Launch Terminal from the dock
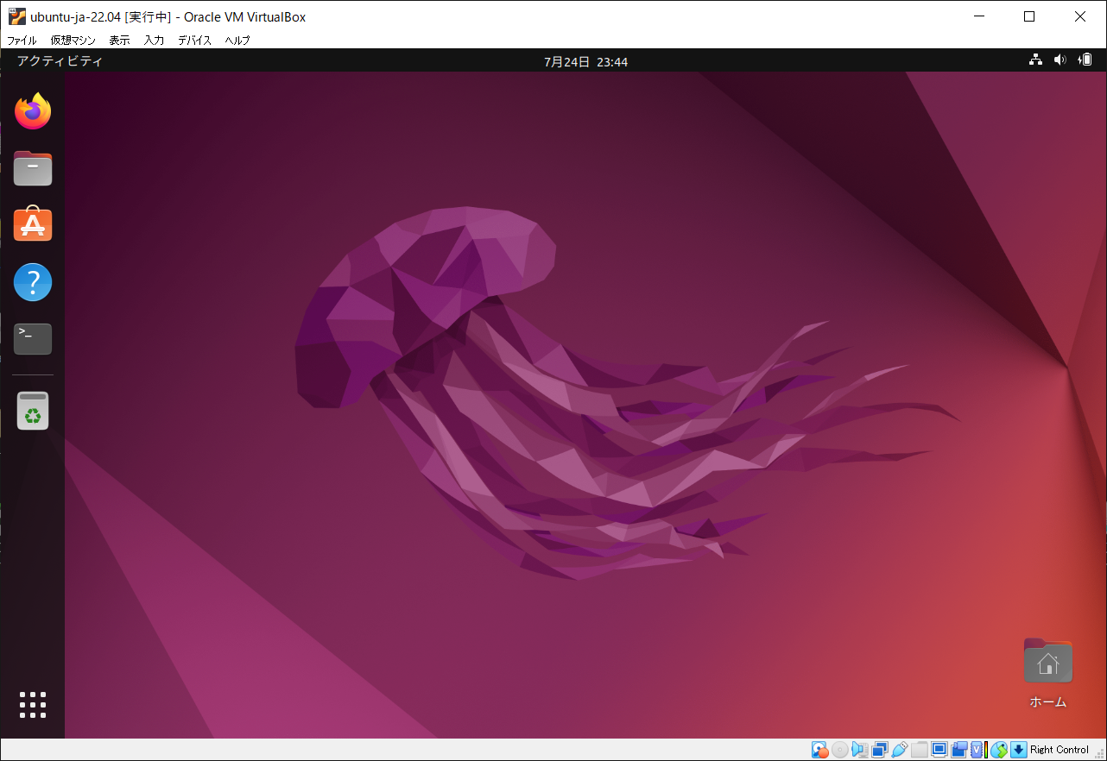The image size is (1107, 761). point(33,338)
